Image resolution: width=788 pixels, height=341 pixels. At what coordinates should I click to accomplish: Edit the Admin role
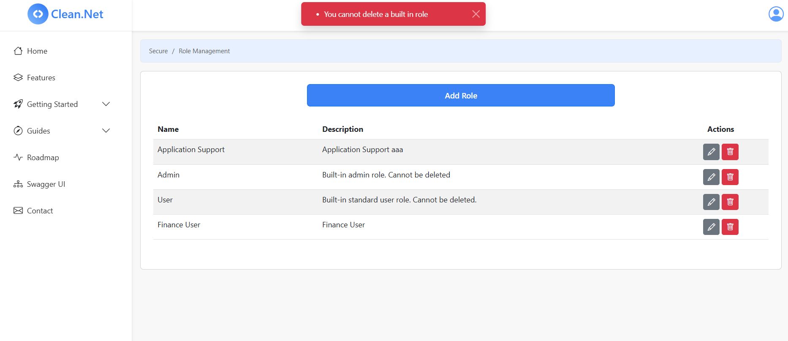pyautogui.click(x=711, y=177)
